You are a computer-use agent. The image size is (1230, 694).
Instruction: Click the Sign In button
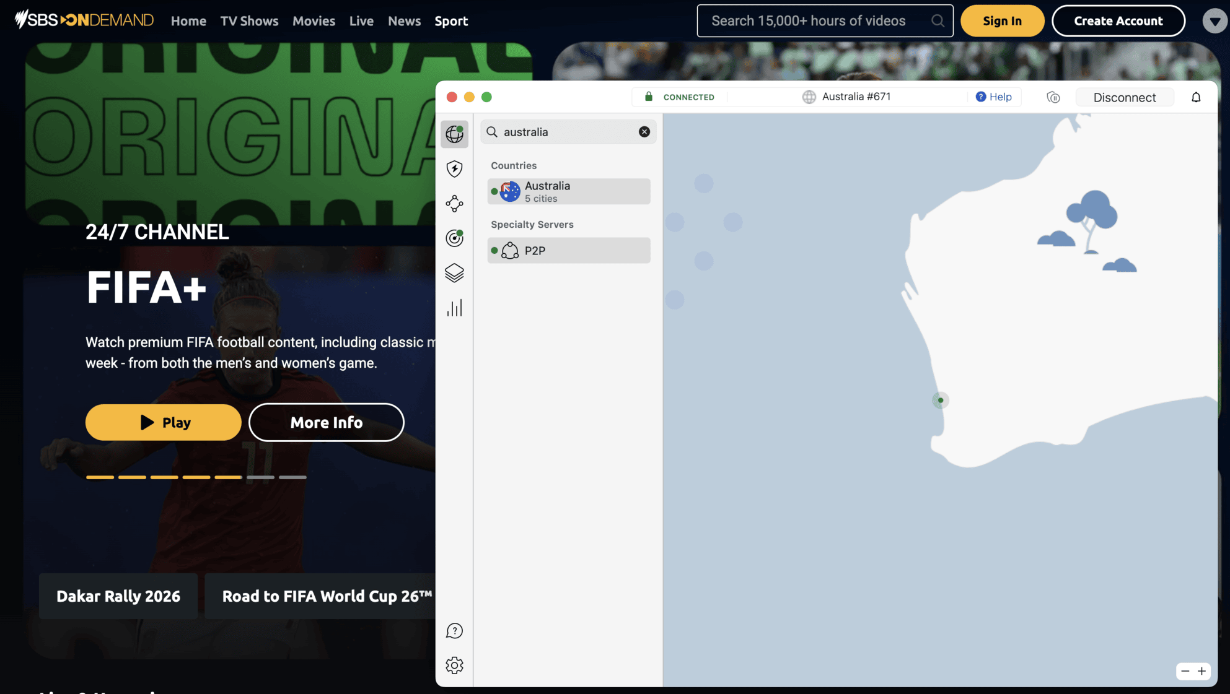coord(1002,21)
